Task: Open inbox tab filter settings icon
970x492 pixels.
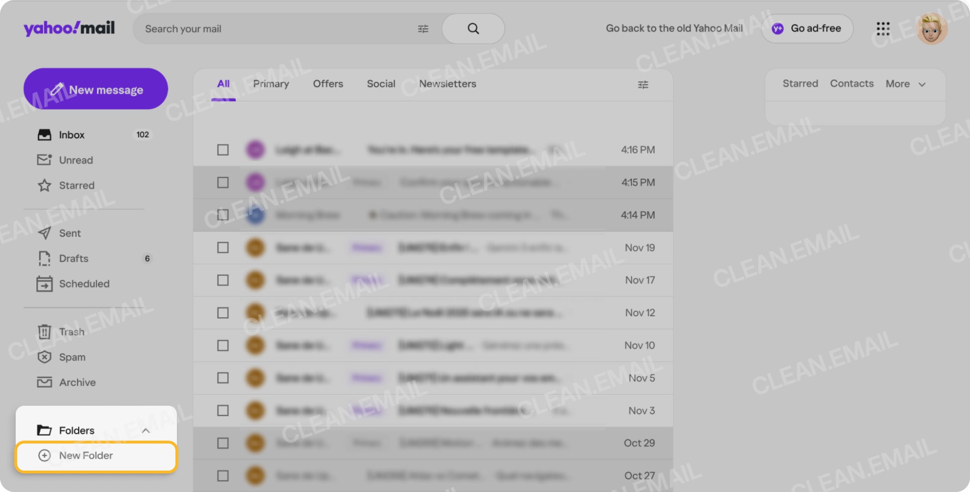Action: (x=643, y=85)
